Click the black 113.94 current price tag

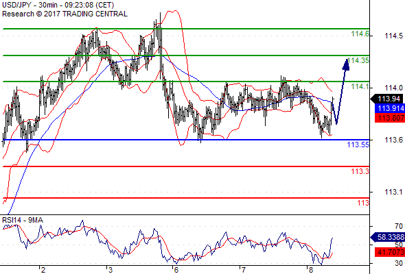click(386, 99)
